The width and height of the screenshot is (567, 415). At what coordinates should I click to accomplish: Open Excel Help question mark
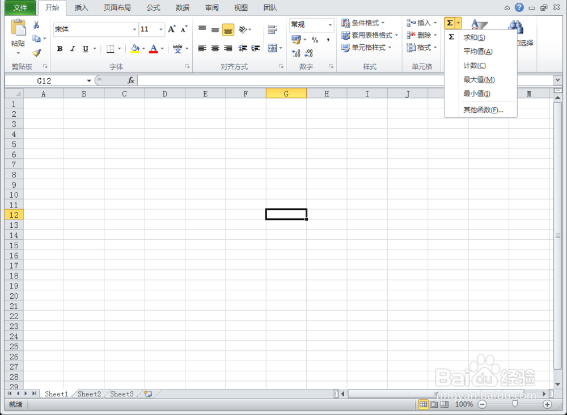click(x=519, y=7)
